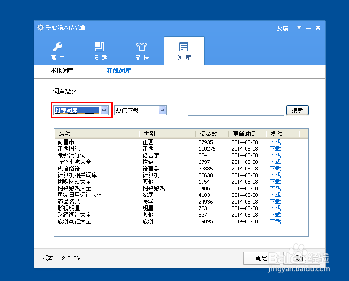349x281 pixels.
Task: Download the 药品名录 dictionary
Action: point(275,202)
